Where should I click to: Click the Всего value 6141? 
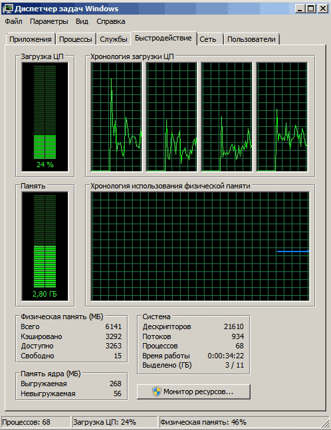[x=114, y=326]
